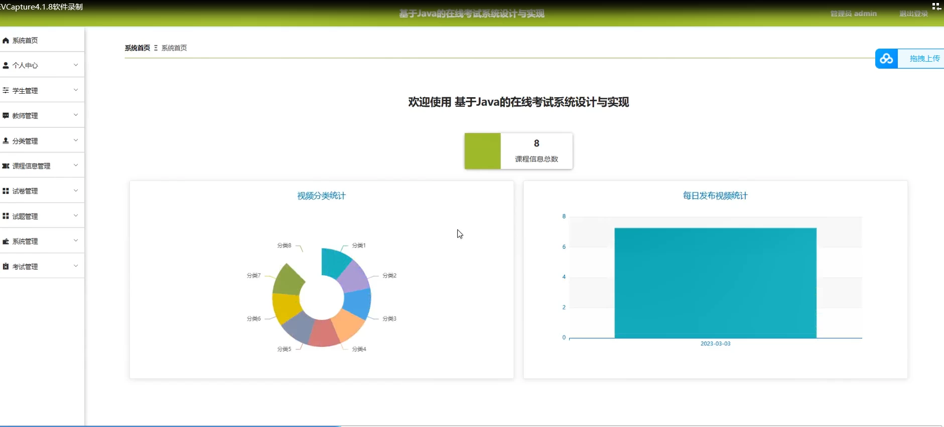Open the 学生管理 menu item
This screenshot has width=944, height=427.
point(25,91)
